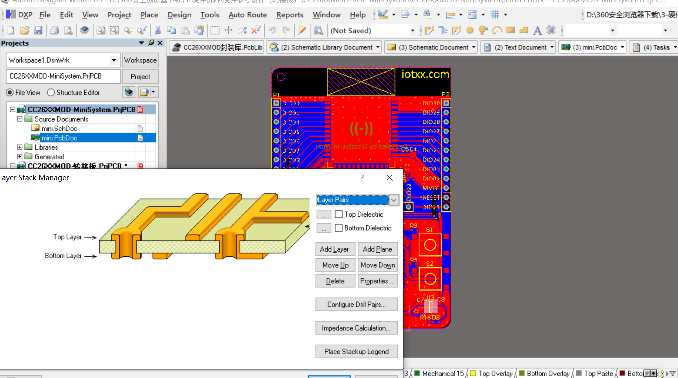Click the Deselect All icon

tap(242, 30)
